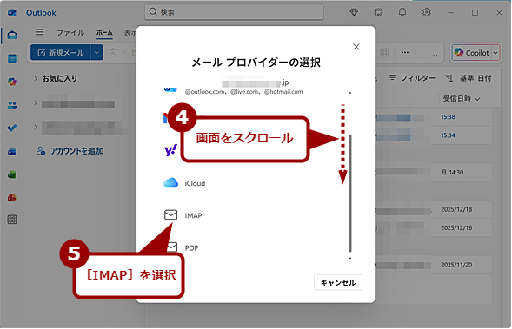
Task: Open the My Day note icon
Action: pos(378,12)
